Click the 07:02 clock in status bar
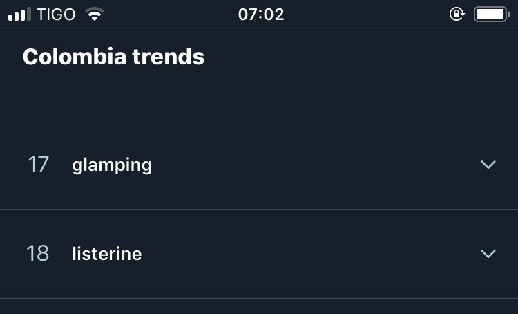518x314 pixels. [261, 15]
